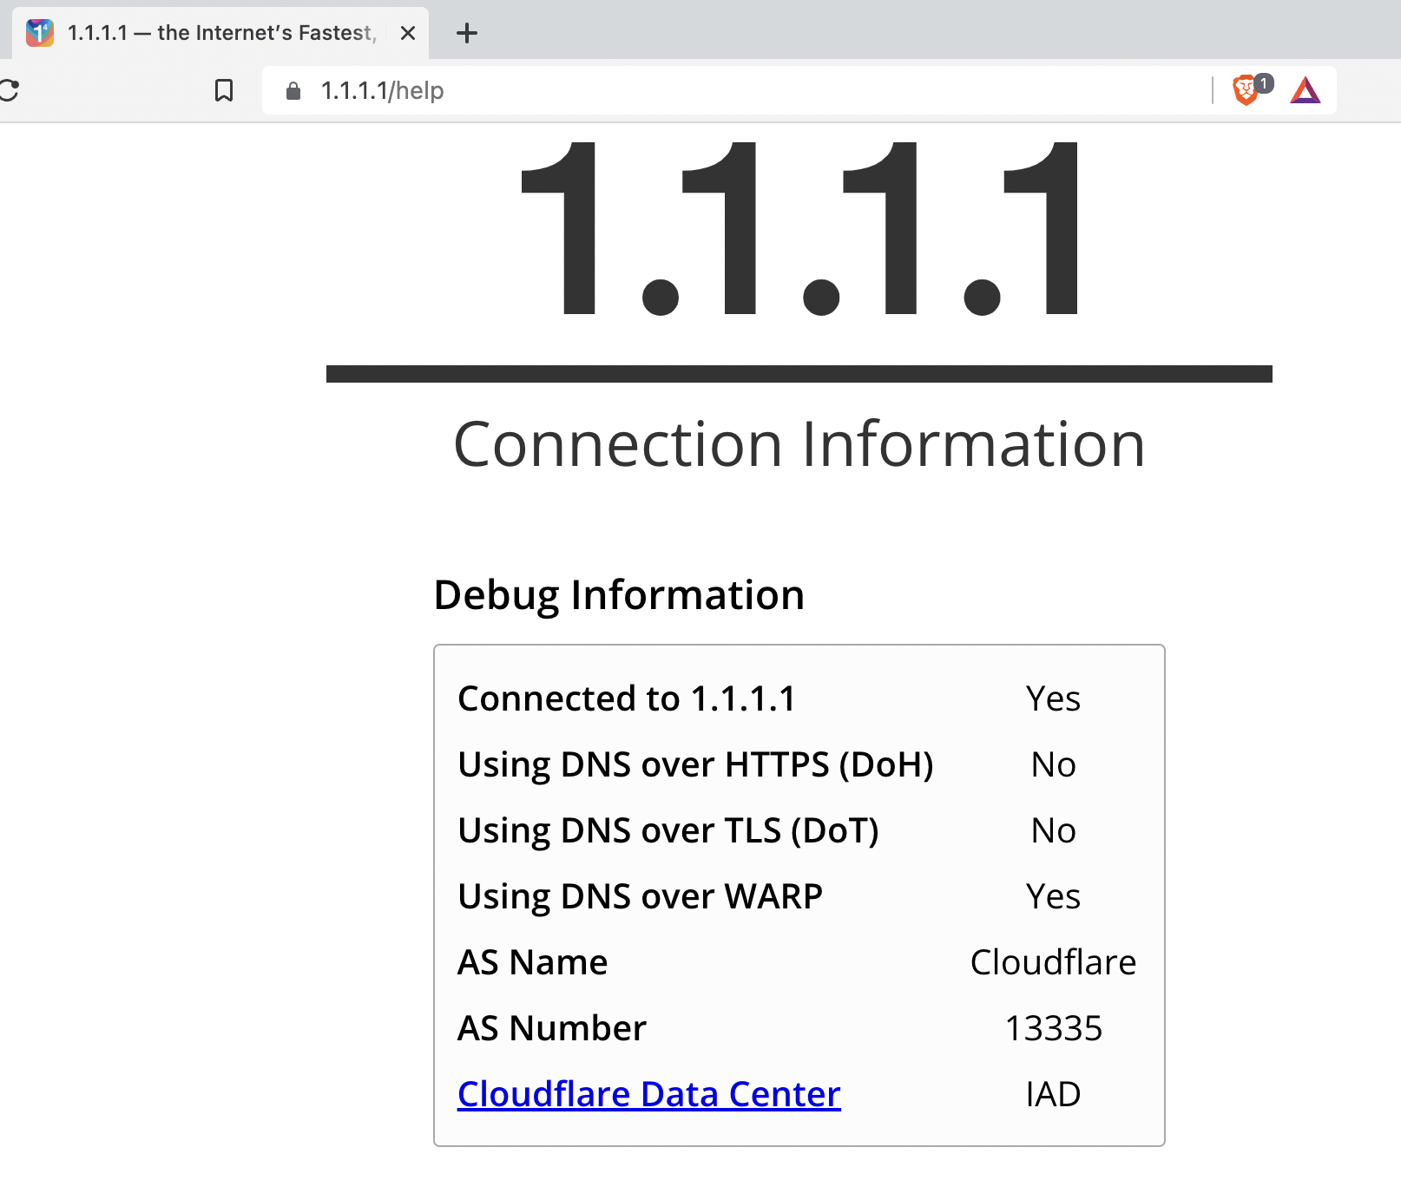Select the 1.1.1.1 favicon in tab
Viewport: 1401px width, 1180px height.
click(x=40, y=33)
